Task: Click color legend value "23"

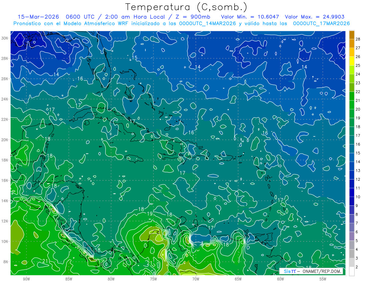Action: pos(358,83)
